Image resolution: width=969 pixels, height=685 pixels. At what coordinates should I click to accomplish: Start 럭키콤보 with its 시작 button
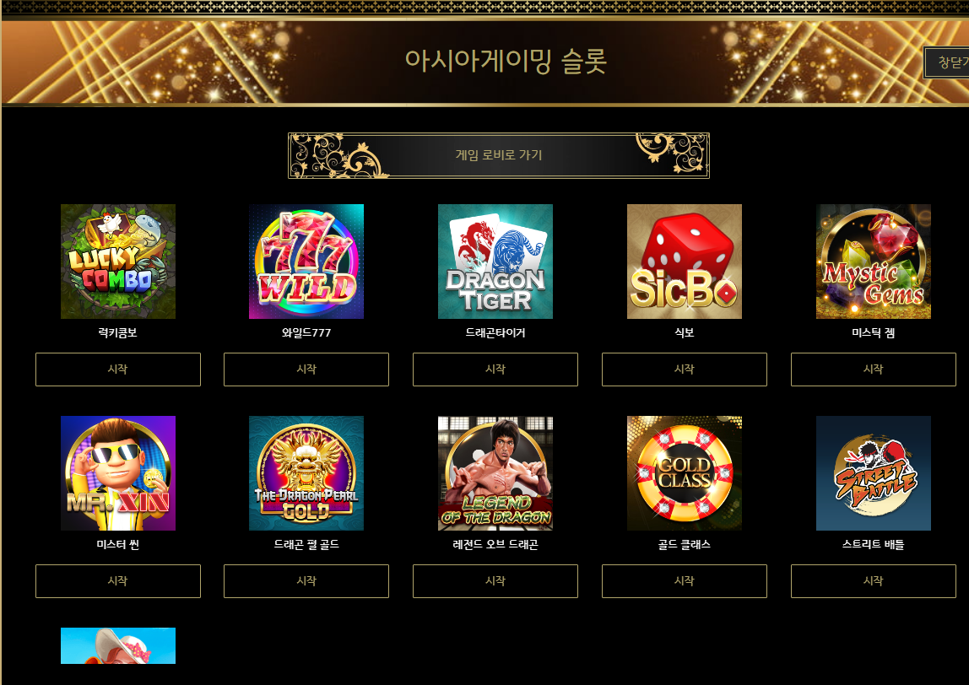click(118, 369)
